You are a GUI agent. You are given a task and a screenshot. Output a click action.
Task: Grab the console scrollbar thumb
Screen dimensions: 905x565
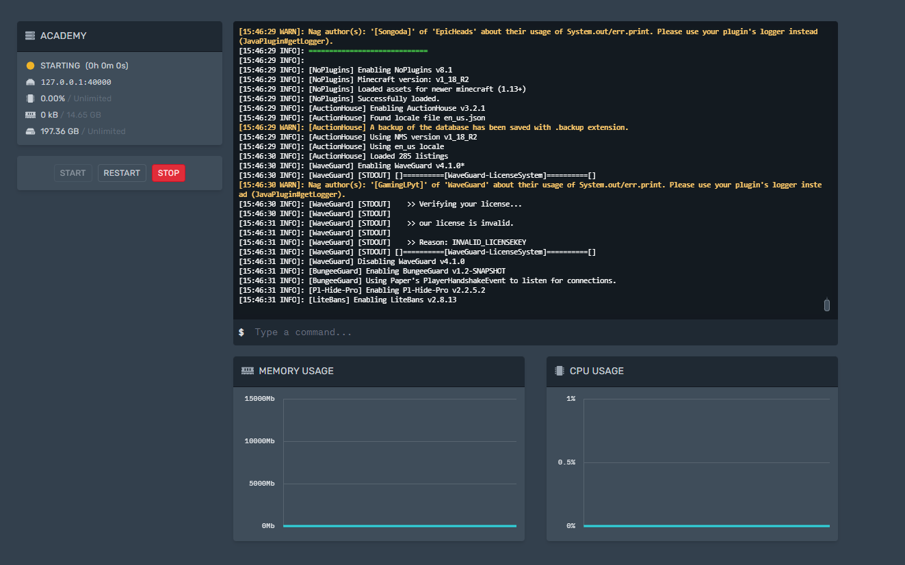click(826, 304)
